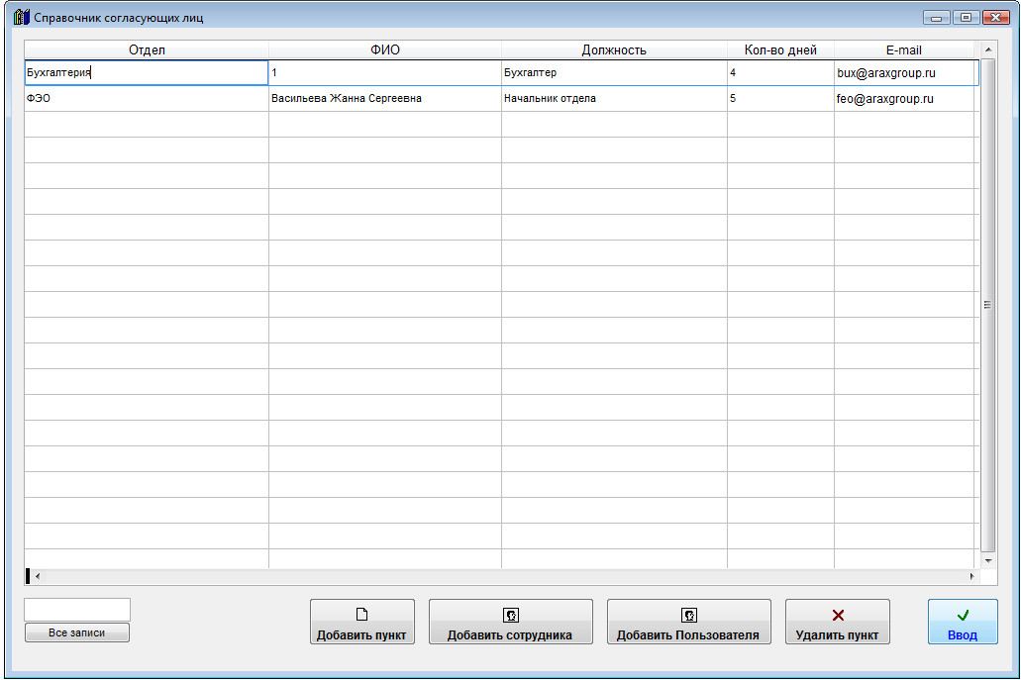This screenshot has height=680, width=1021.
Task: Click the person icon on Добавить Пользователя
Action: [x=689, y=615]
